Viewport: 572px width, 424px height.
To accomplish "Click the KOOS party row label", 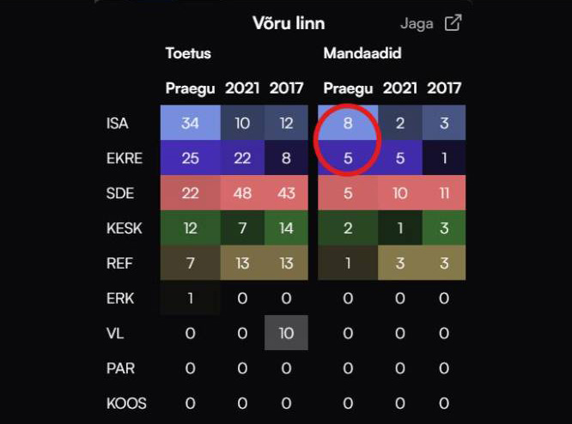I will click(x=125, y=403).
